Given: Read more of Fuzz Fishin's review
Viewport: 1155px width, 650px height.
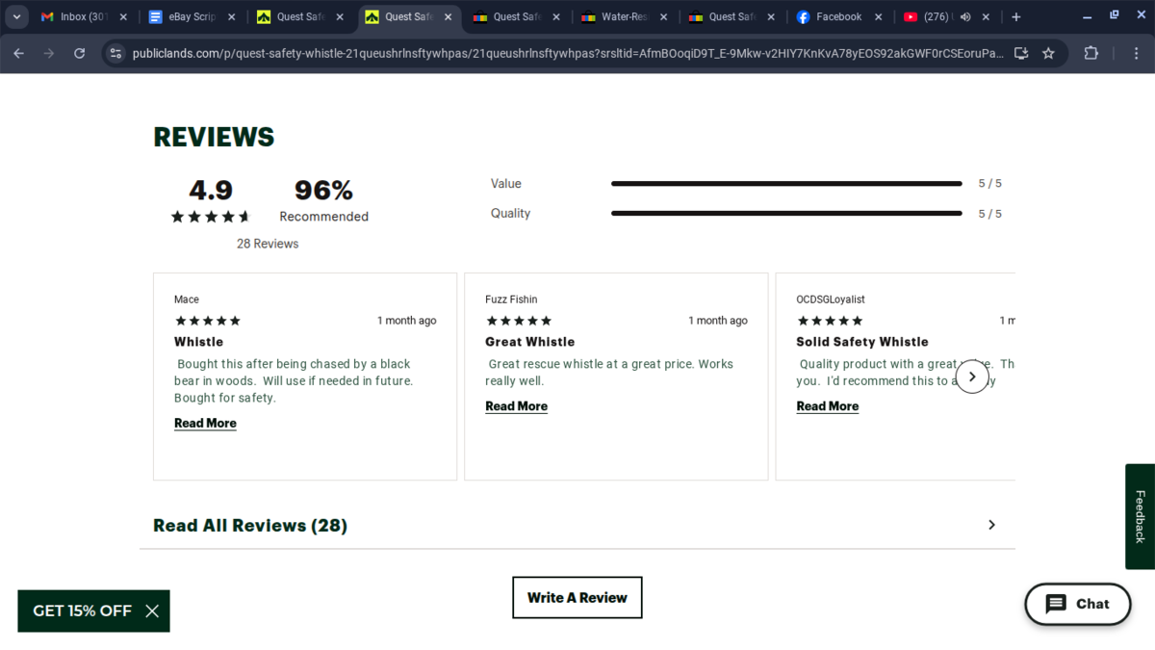Looking at the screenshot, I should pos(516,406).
